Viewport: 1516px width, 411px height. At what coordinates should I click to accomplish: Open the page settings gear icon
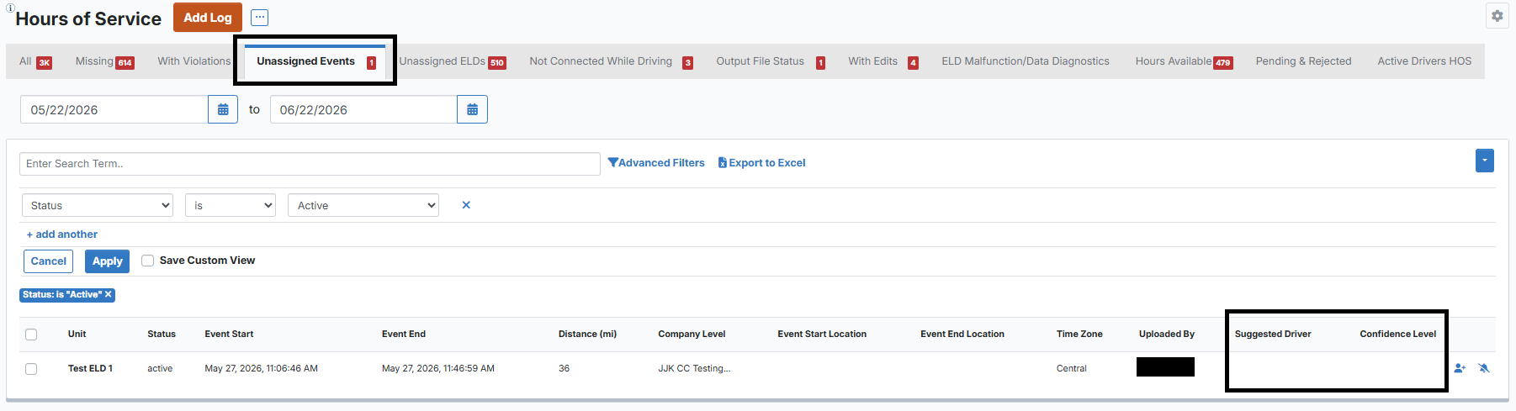point(1497,16)
